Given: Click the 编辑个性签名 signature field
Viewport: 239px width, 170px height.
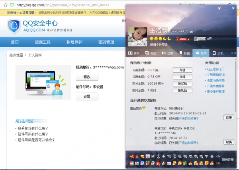Looking at the screenshot, I should [x=159, y=44].
